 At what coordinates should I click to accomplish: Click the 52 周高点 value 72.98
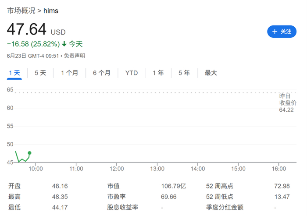pyautogui.click(x=282, y=186)
